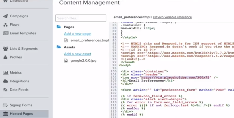The image size is (234, 118).
Task: Navigate to Lists & Segments
Action: point(24,49)
